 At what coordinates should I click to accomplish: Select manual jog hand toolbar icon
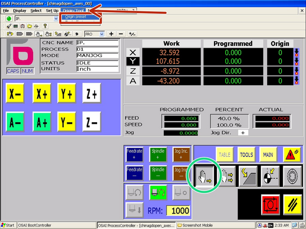[x=39, y=34]
